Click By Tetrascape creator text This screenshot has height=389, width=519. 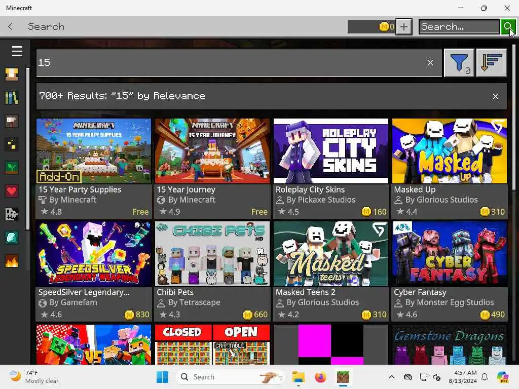194,302
